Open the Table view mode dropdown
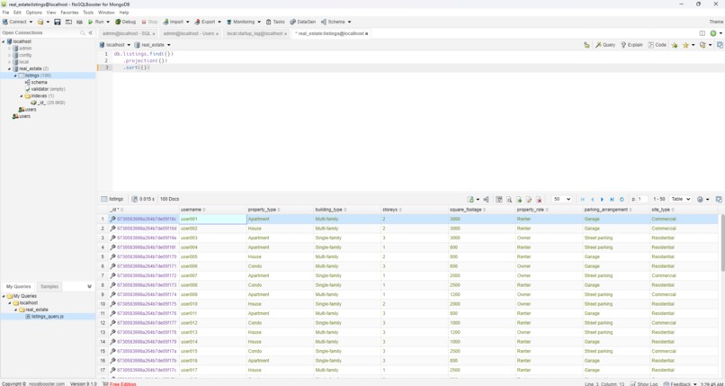Image resolution: width=725 pixels, height=386 pixels. pyautogui.click(x=681, y=199)
